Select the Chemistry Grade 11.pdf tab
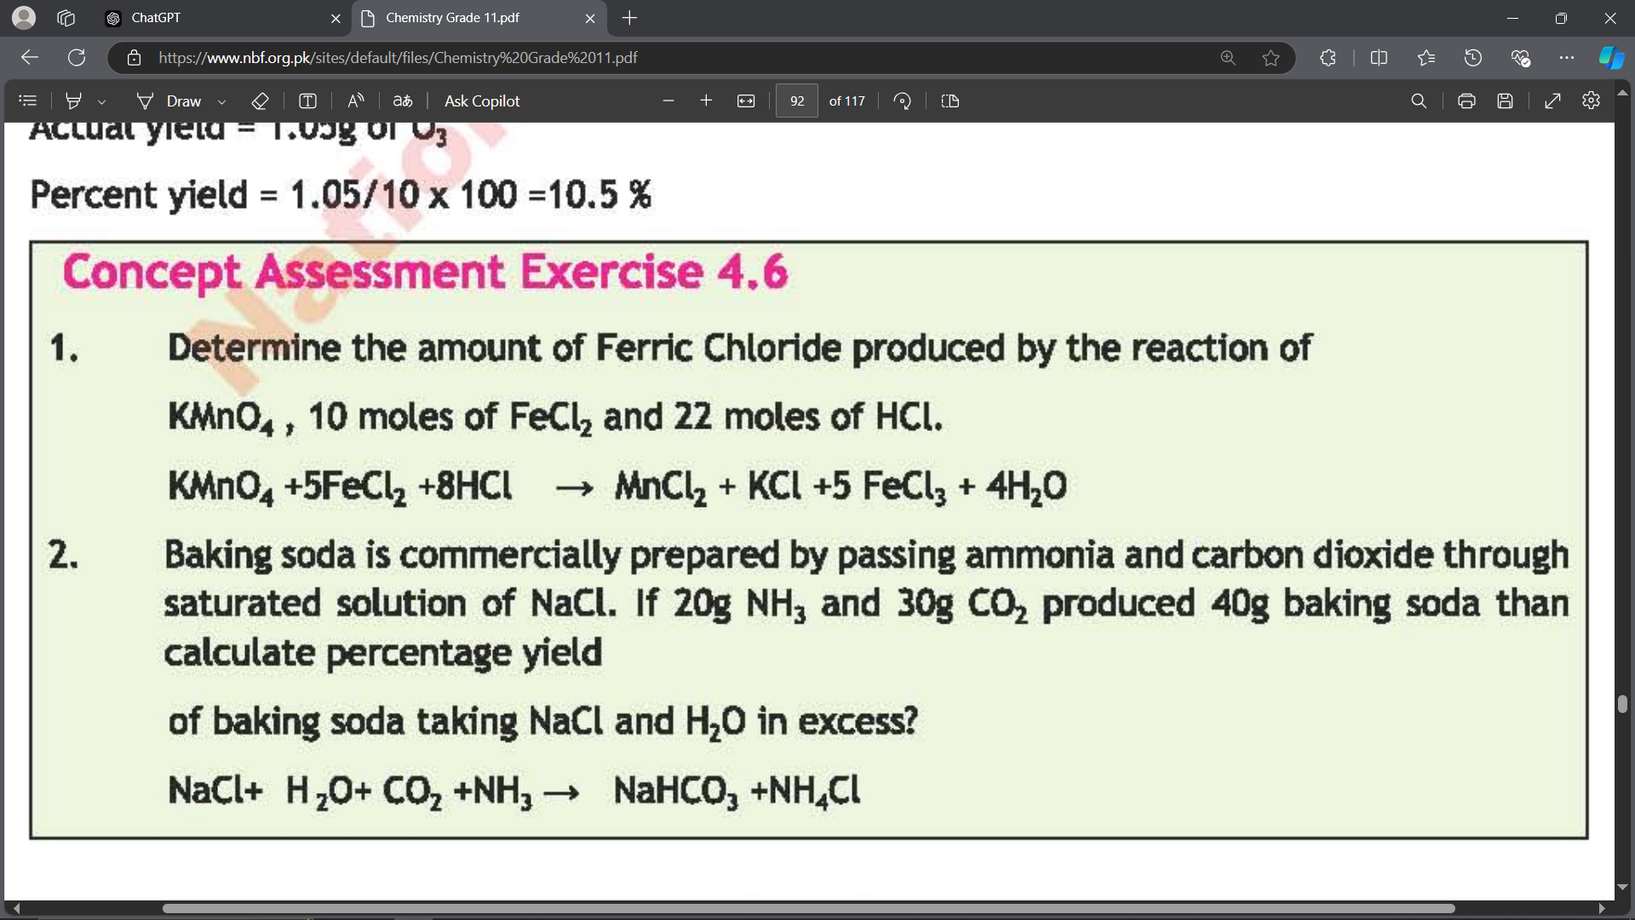The width and height of the screenshot is (1635, 920). [x=479, y=18]
